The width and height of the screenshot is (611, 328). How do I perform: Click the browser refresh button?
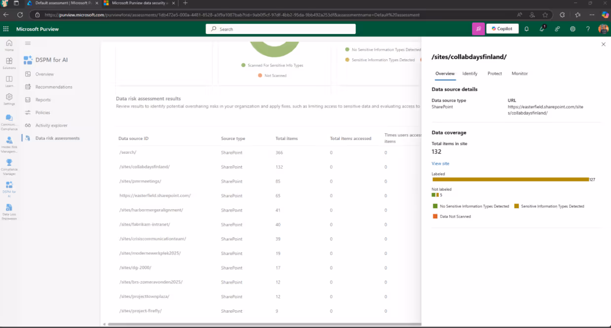20,15
